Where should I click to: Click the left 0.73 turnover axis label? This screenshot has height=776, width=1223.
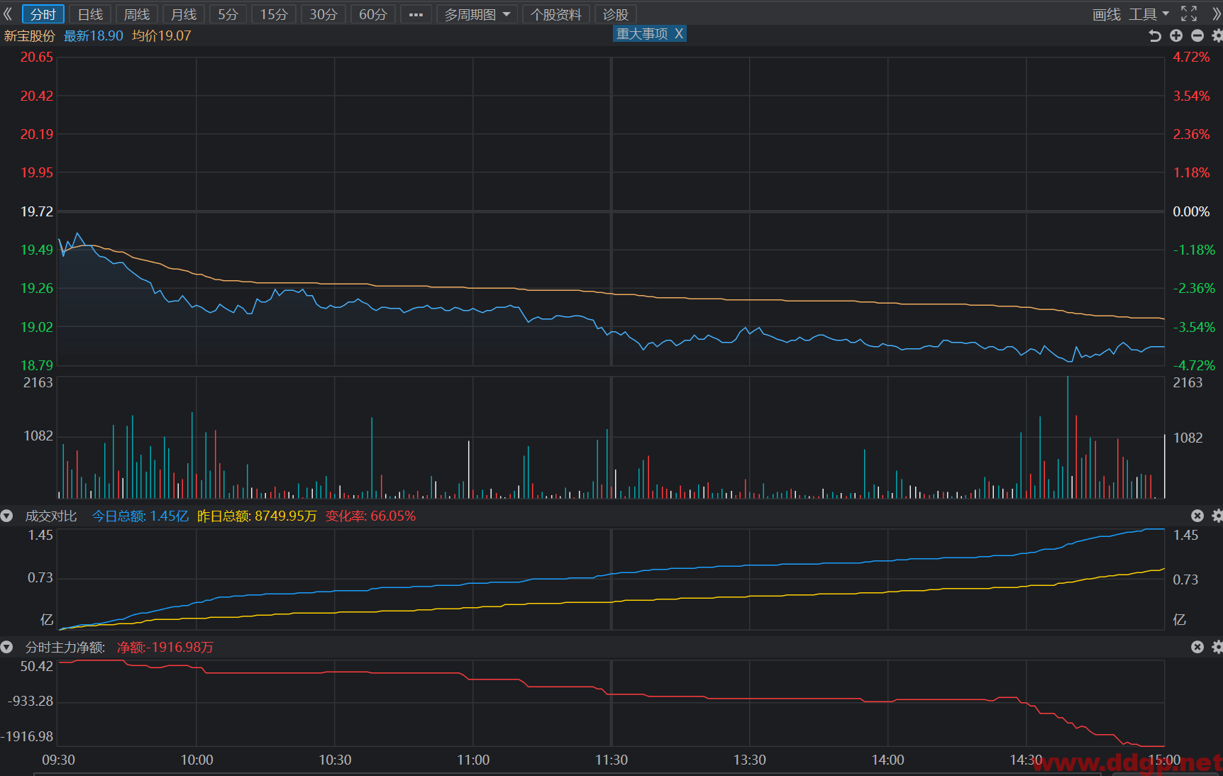[40, 577]
